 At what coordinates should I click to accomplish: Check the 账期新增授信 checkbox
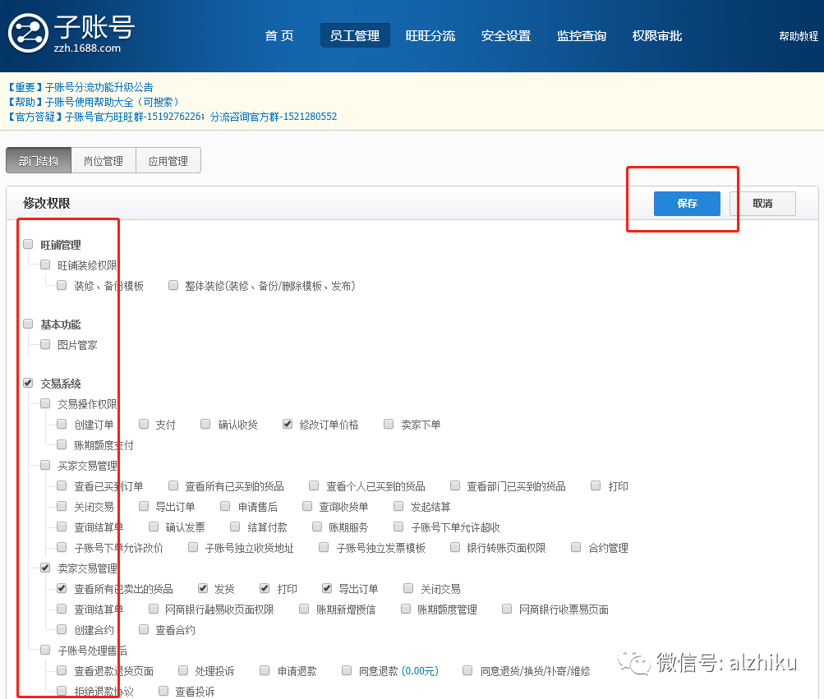[304, 609]
